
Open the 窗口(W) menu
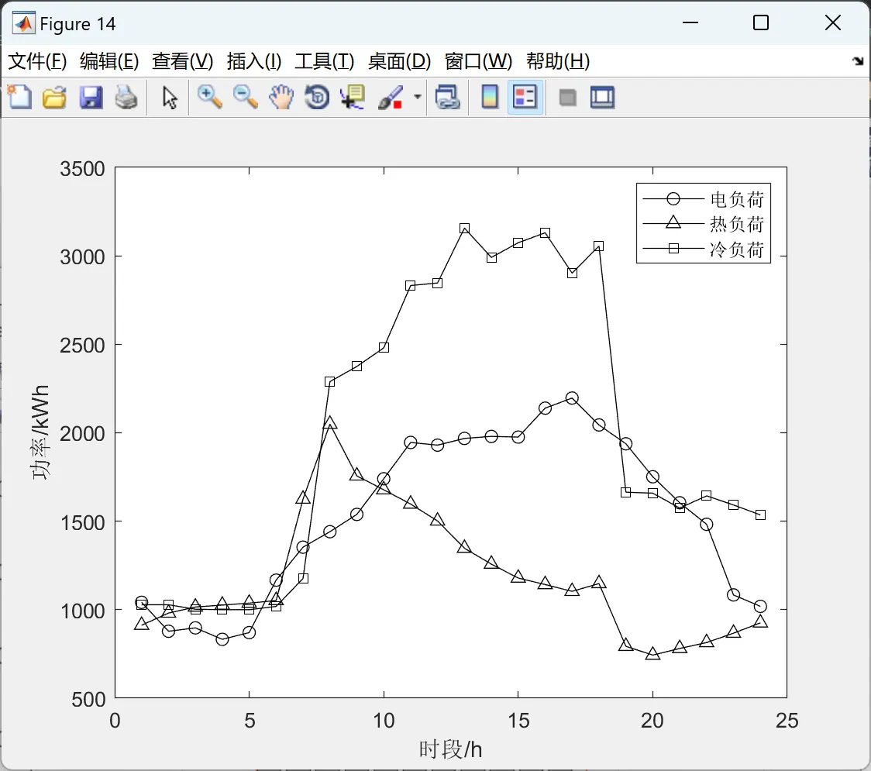pos(478,61)
